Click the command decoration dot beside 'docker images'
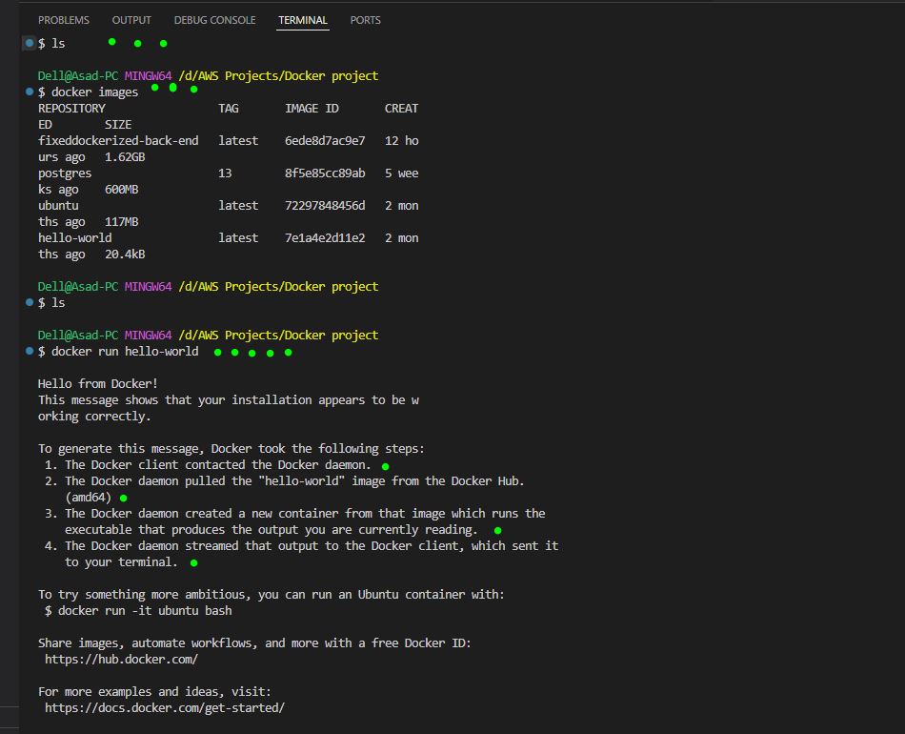This screenshot has height=734, width=905. (30, 92)
